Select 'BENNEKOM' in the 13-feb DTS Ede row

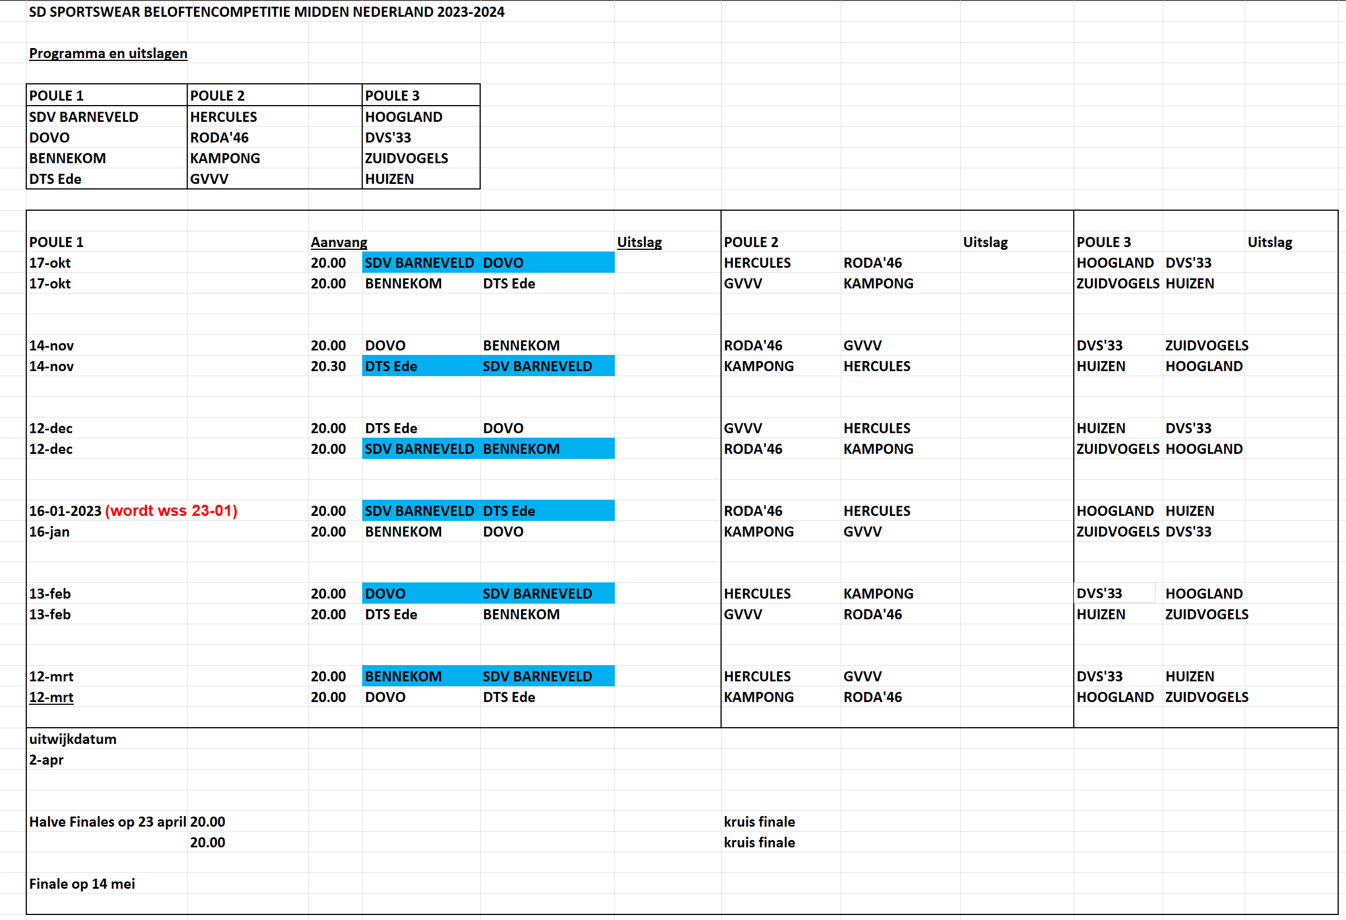522,614
